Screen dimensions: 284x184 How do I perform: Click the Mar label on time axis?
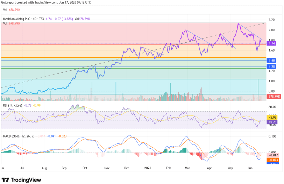pyautogui.click(x=187, y=168)
